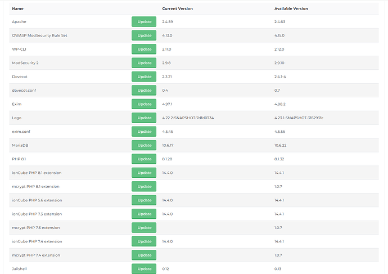Update the OWASP ModSecurity Rule Set
388x274 pixels.
144,35
